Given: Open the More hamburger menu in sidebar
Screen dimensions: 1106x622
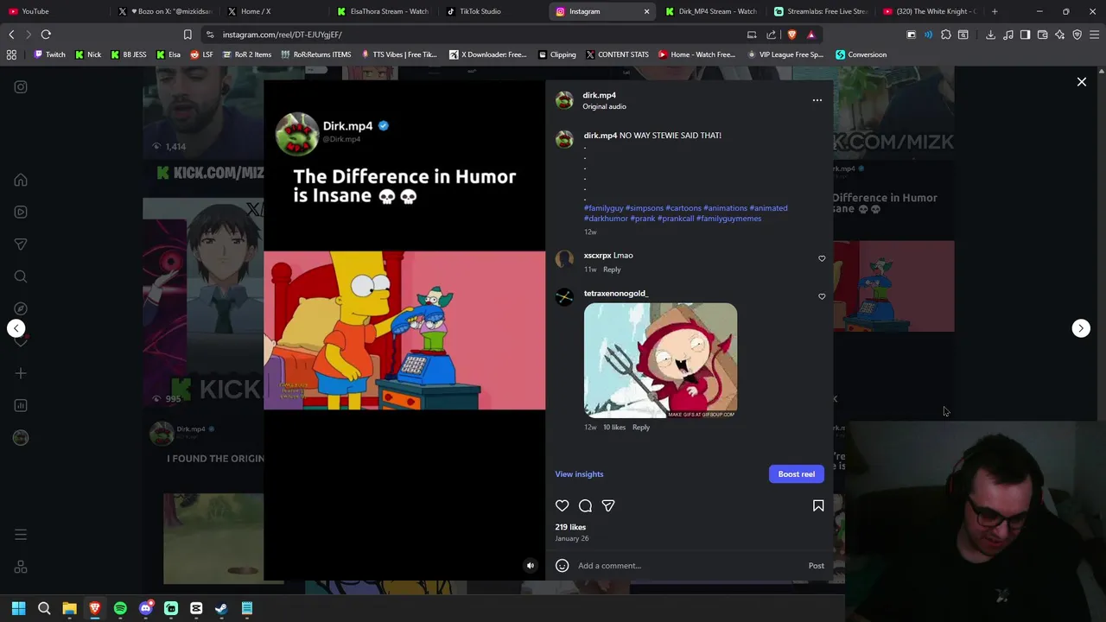Looking at the screenshot, I should click(21, 535).
